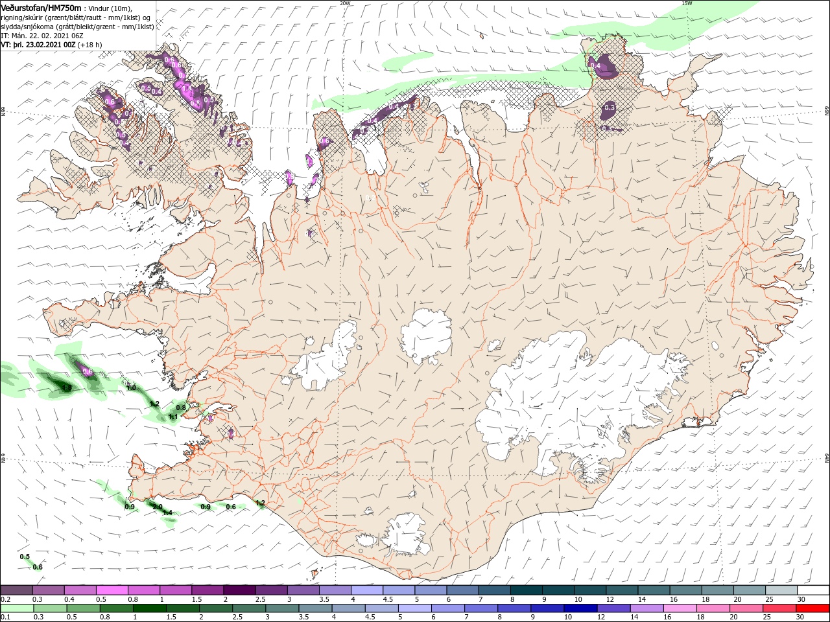Click the '2.0' rain value off Reykjanes
Viewport: 830px width, 622px height.
click(157, 507)
